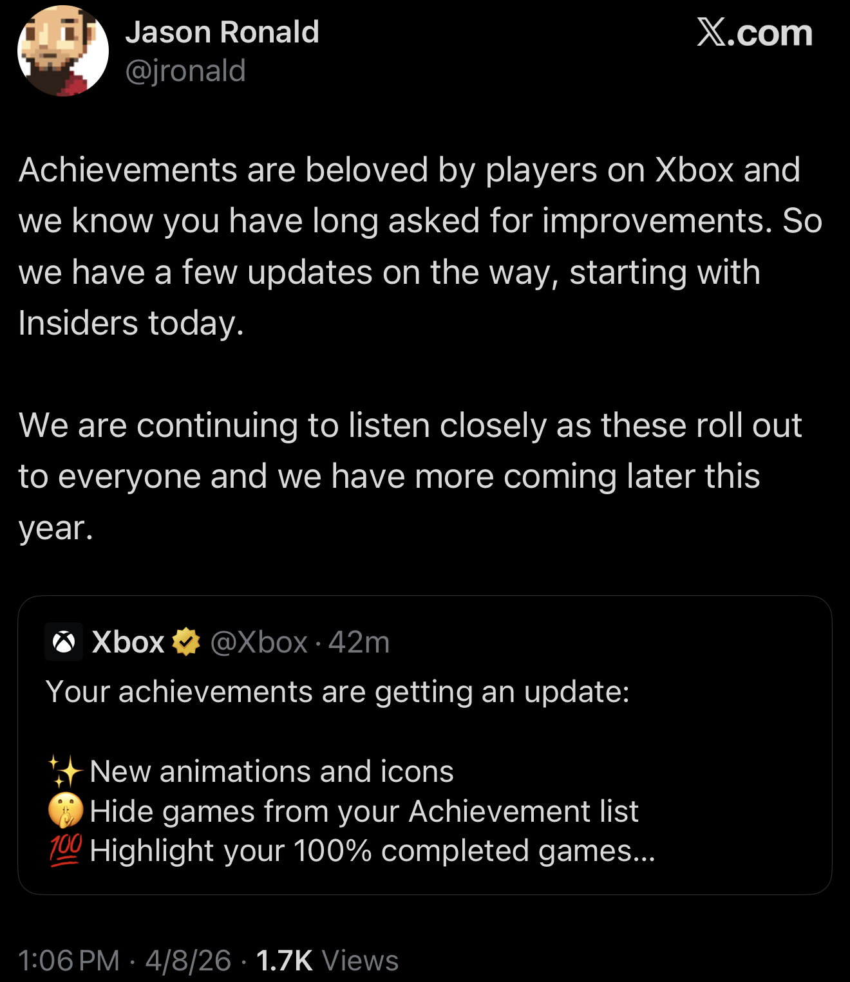
Task: Click the X.com logo
Action: click(x=754, y=32)
